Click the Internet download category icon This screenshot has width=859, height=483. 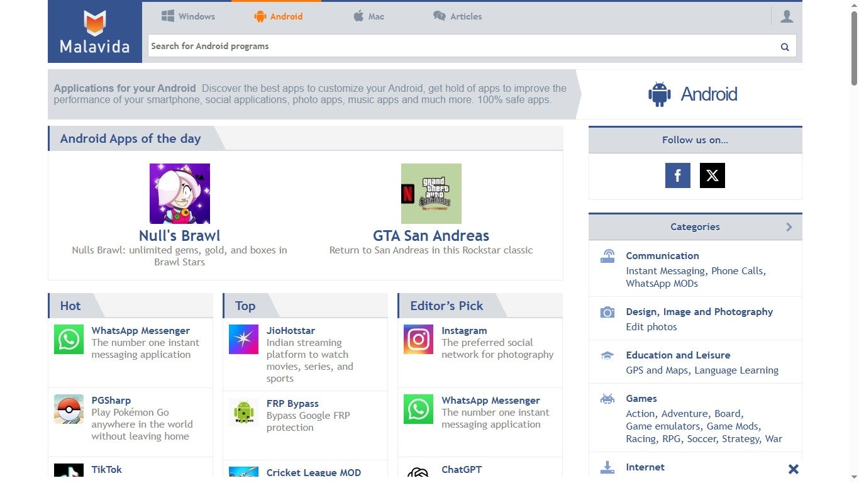click(607, 467)
